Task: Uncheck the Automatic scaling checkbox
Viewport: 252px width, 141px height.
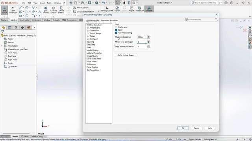Action: pyautogui.click(x=116, y=33)
